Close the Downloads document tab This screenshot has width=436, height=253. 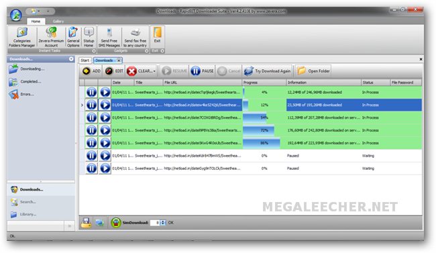pyautogui.click(x=119, y=60)
